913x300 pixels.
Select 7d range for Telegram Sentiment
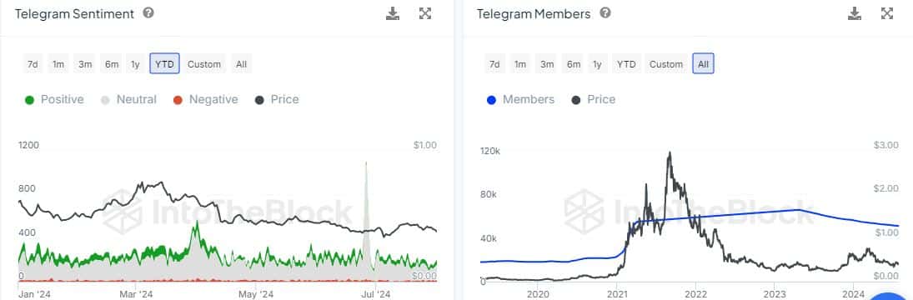coord(33,64)
